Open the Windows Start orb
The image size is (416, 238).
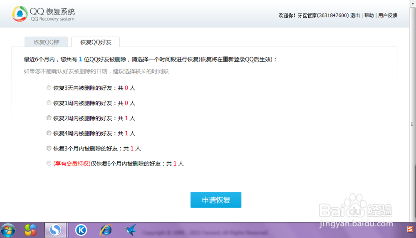(x=8, y=230)
